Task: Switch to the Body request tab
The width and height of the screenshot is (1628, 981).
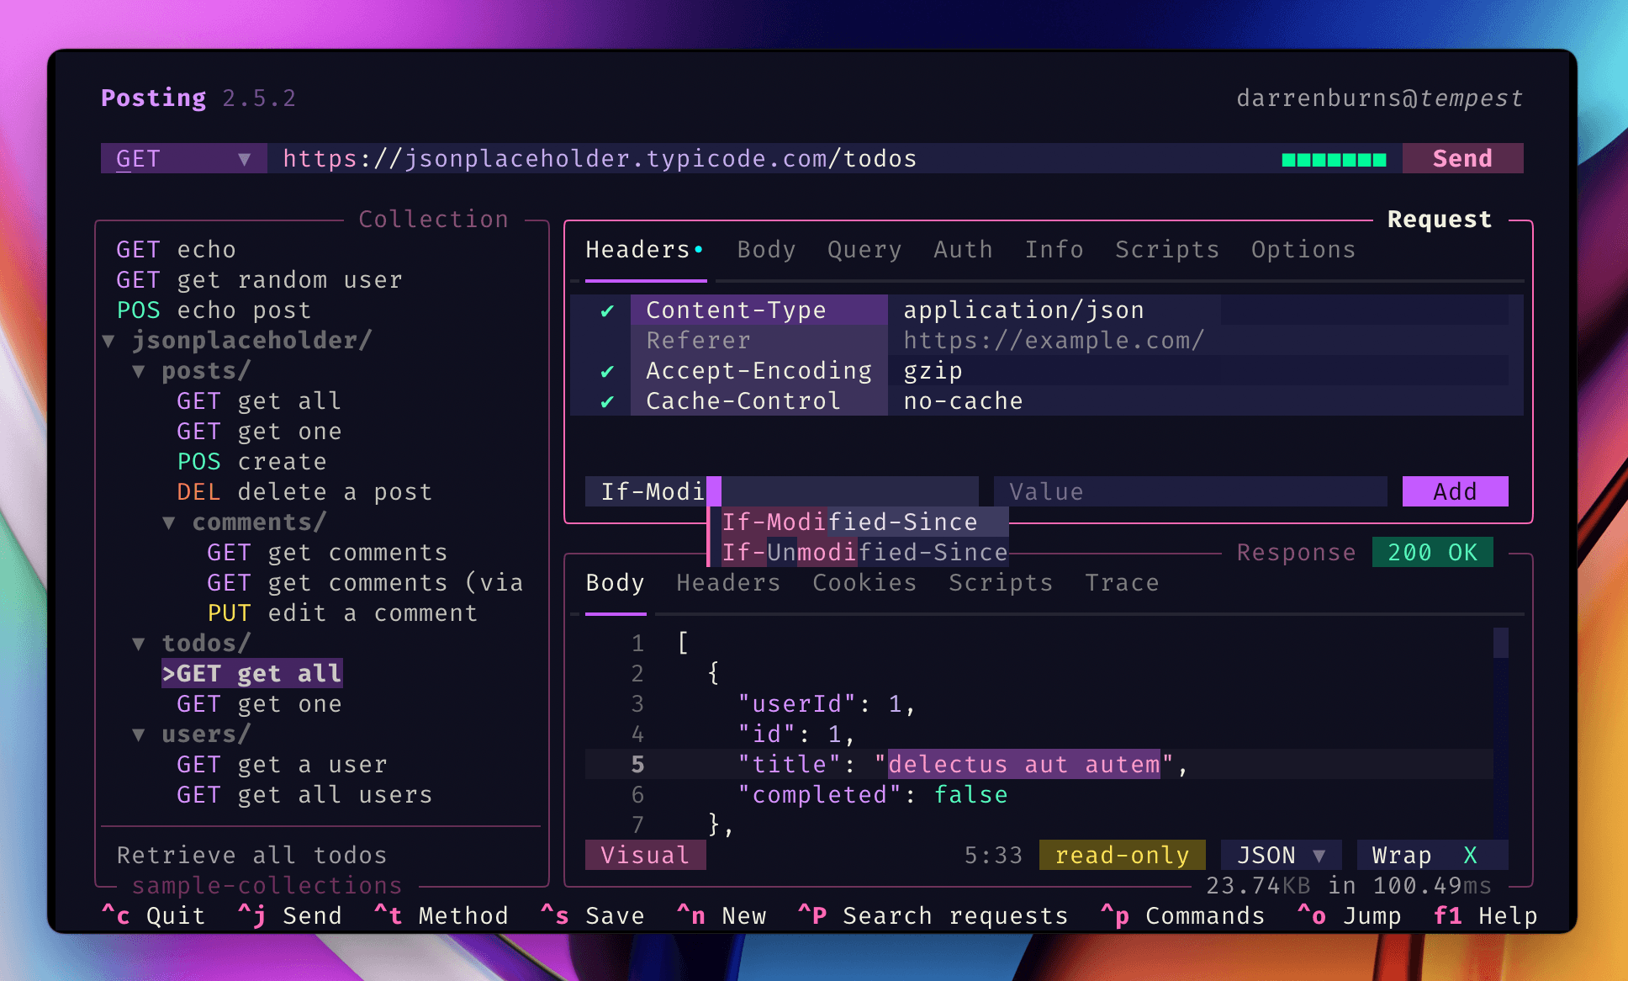Action: coord(764,249)
